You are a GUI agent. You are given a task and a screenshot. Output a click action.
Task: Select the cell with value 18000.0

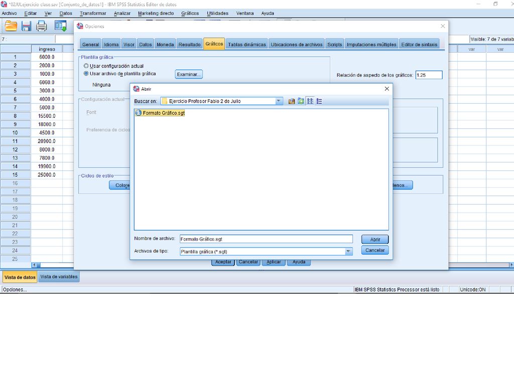pos(47,124)
